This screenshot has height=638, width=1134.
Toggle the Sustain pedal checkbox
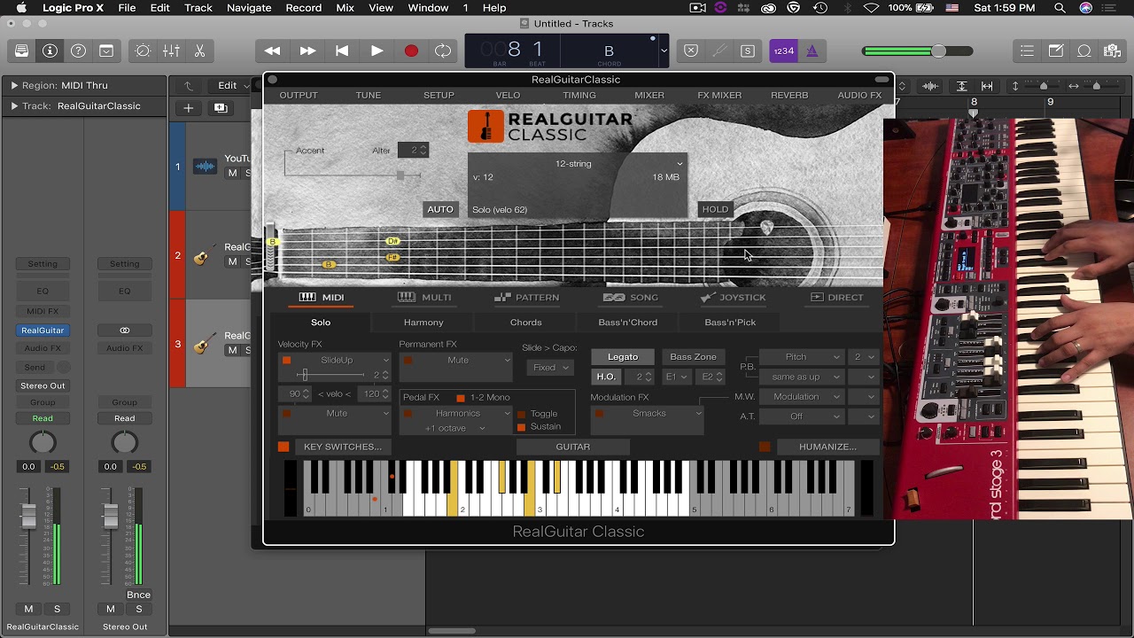[x=521, y=427]
